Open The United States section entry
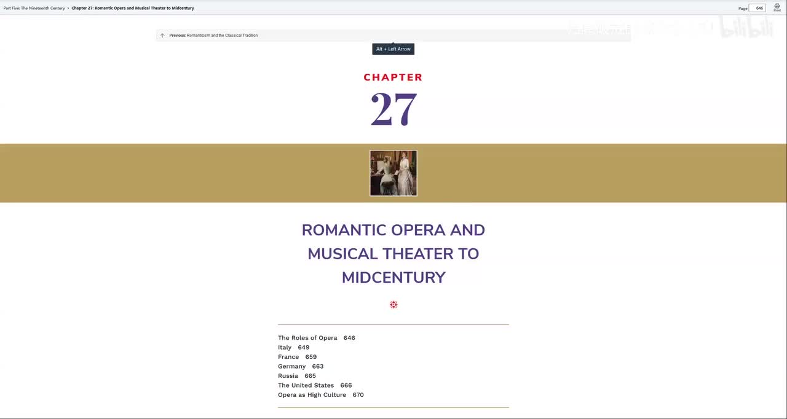The image size is (787, 419). point(315,385)
